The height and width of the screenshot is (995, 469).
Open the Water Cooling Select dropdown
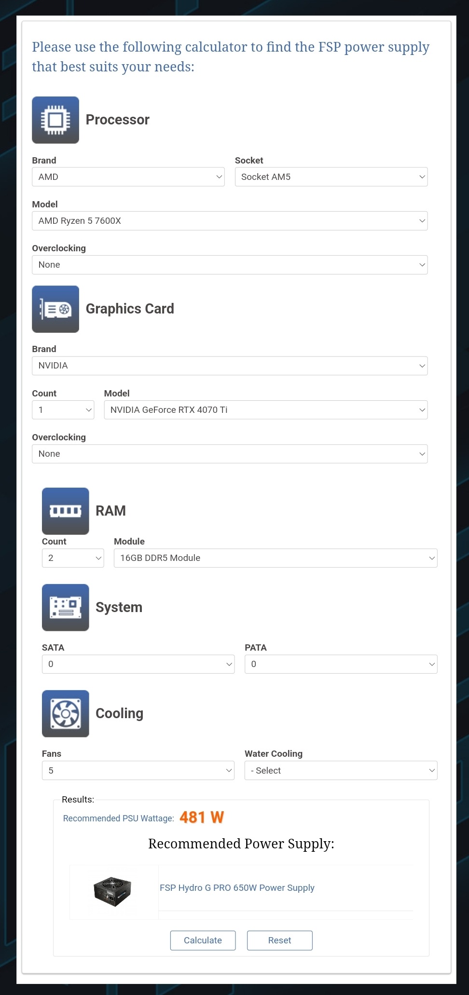(x=341, y=770)
